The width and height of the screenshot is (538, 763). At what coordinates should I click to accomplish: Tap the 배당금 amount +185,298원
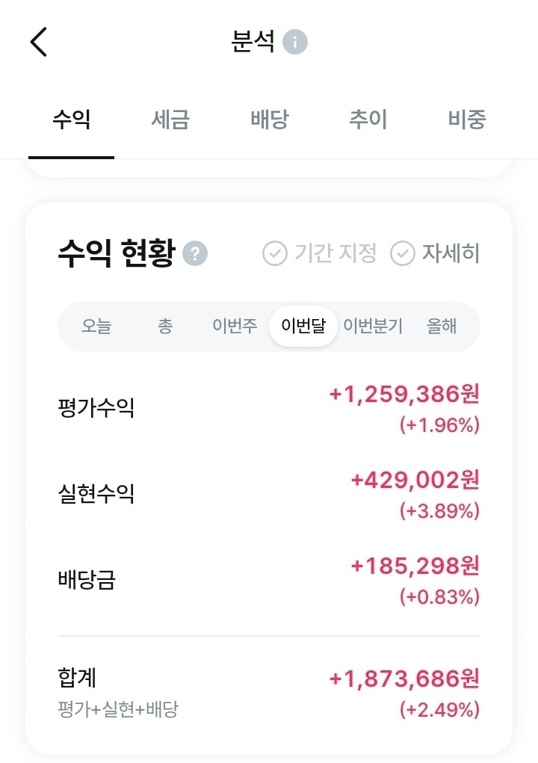coord(415,566)
